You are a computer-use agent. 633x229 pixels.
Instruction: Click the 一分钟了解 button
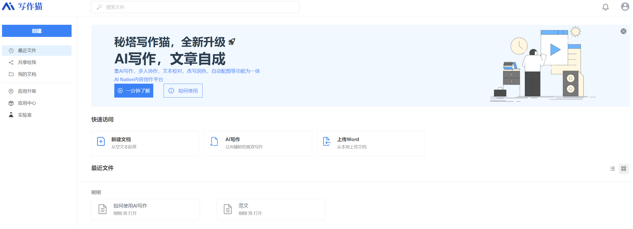click(x=134, y=90)
